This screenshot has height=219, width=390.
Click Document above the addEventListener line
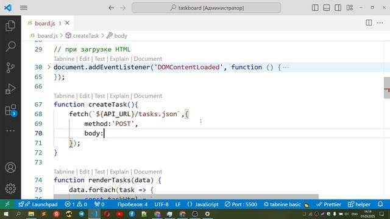[x=147, y=59]
